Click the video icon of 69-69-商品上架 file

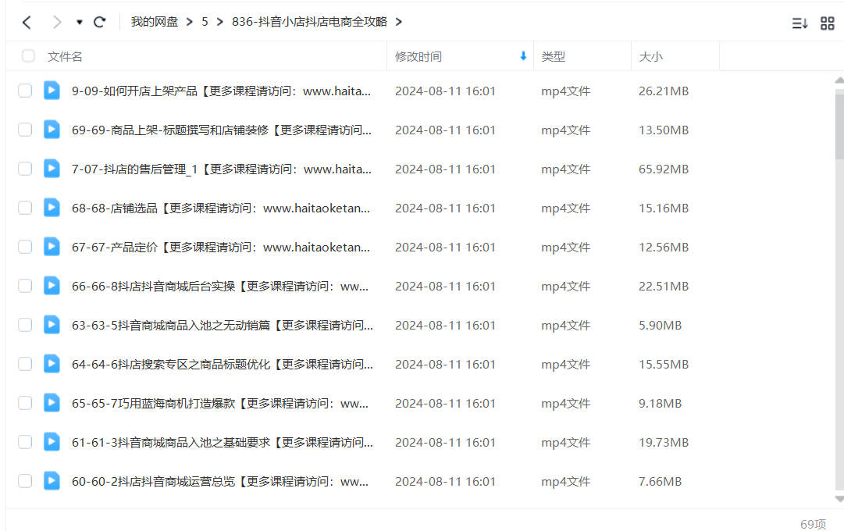pos(52,130)
